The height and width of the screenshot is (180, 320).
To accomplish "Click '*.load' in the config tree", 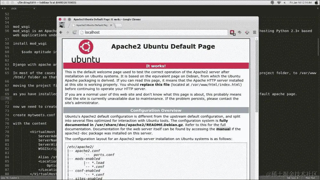I will pos(98,163).
